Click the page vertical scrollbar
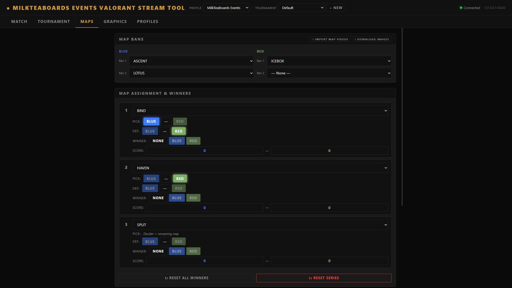 point(402,117)
